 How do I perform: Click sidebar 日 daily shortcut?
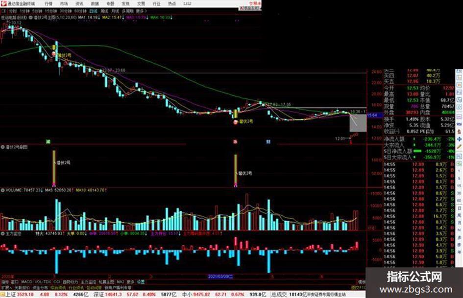coord(459,208)
